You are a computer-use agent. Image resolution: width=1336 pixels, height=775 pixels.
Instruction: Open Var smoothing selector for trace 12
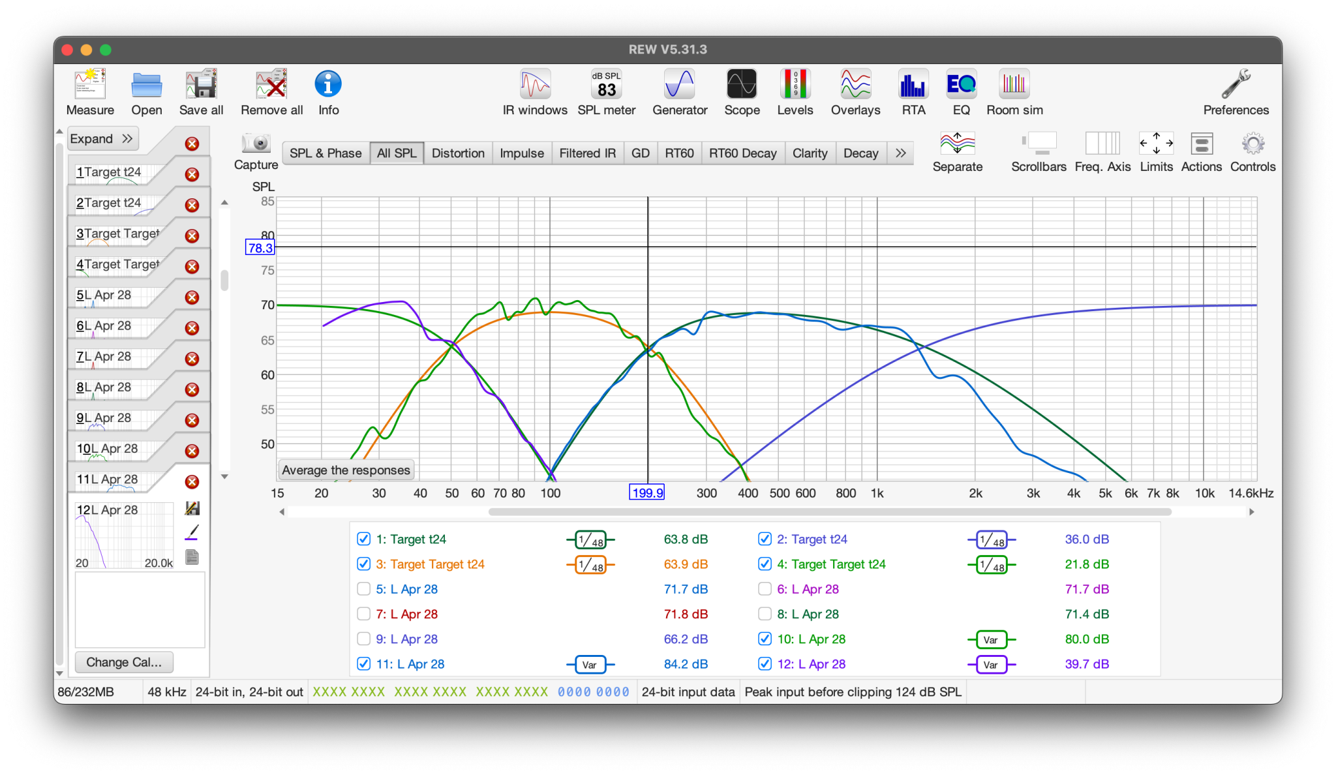pos(992,664)
